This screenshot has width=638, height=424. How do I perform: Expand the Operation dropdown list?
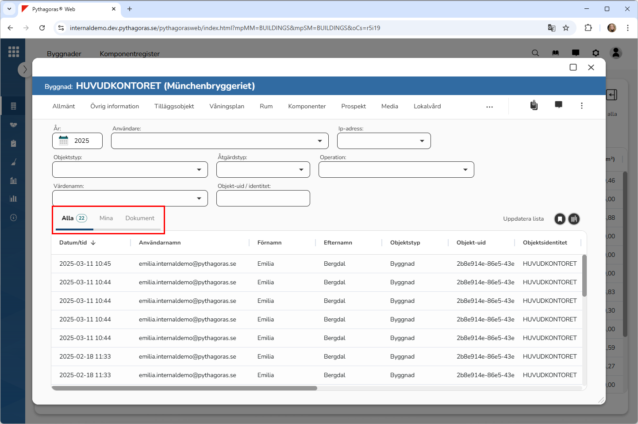click(465, 170)
